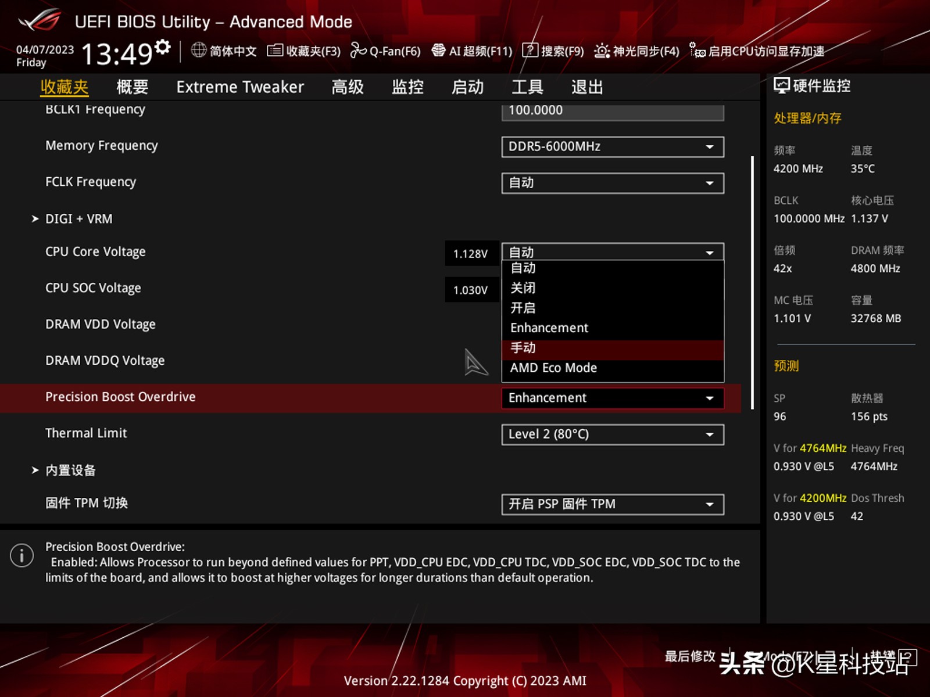Switch to the Extreme Tweaker tab

pos(240,87)
